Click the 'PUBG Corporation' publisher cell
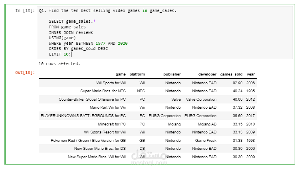This screenshot has width=299, height=169. coord(164,116)
